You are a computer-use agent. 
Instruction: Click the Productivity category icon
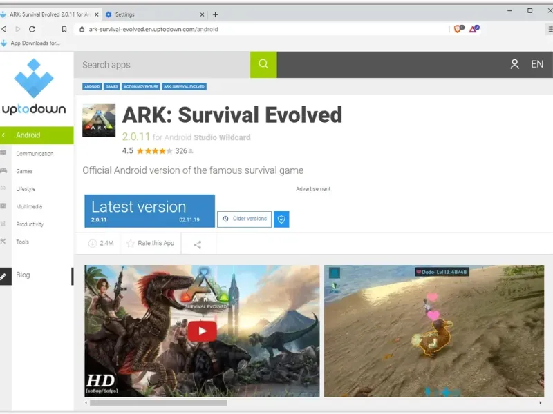coord(3,224)
